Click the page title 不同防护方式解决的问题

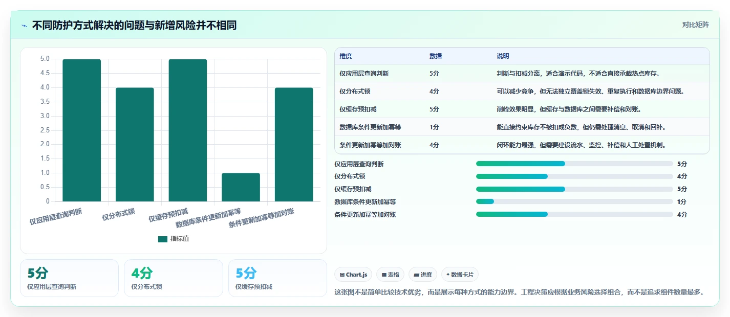(x=134, y=26)
